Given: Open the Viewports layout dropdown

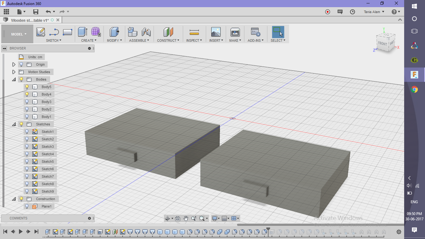Looking at the screenshot, I should 236,218.
